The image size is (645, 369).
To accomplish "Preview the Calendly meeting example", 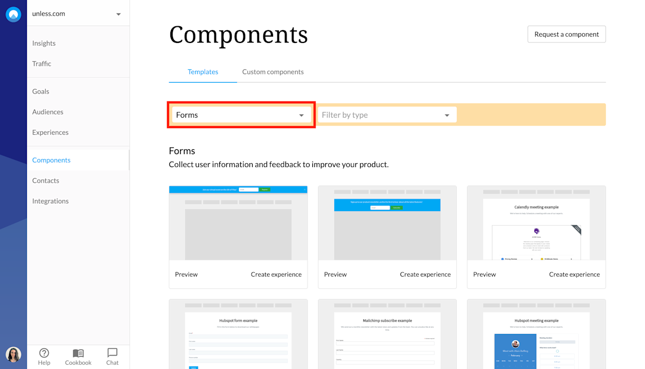I will (x=484, y=274).
